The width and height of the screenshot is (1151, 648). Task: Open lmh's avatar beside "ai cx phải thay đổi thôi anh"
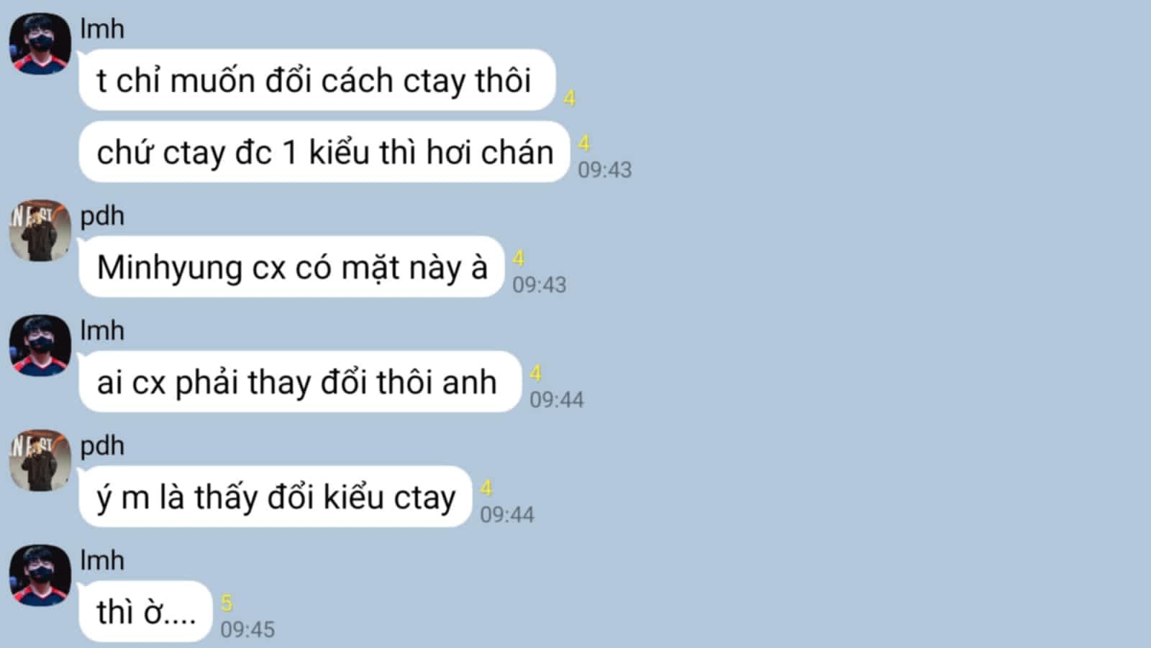click(x=40, y=346)
